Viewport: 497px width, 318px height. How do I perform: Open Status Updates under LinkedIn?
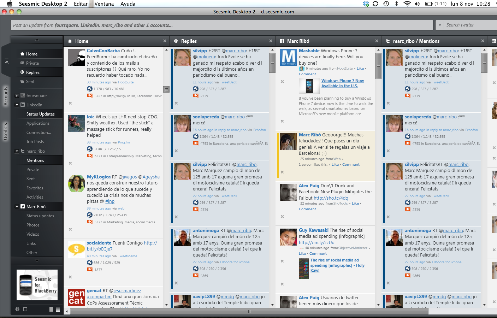point(41,114)
